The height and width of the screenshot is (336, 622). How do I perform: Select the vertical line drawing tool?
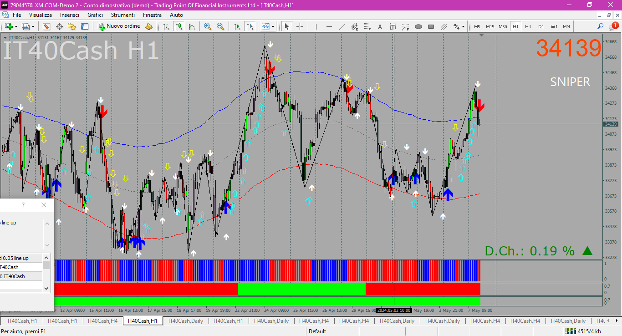[316, 26]
